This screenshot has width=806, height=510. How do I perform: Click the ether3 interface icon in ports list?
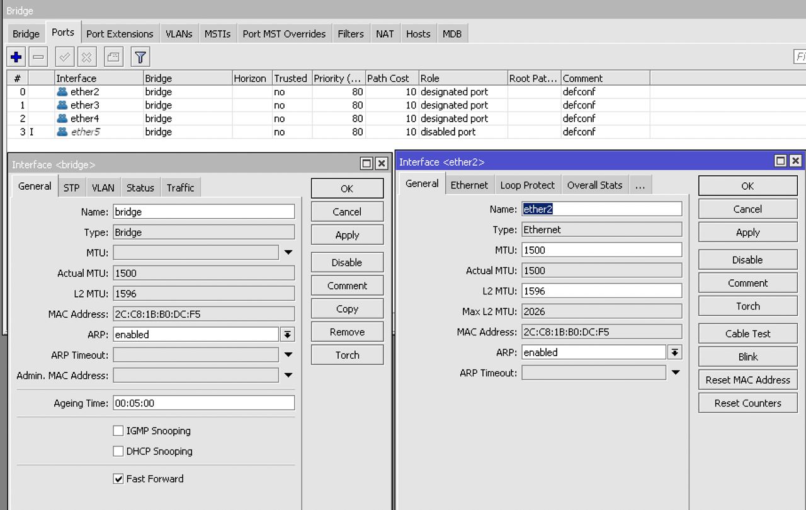tap(62, 105)
